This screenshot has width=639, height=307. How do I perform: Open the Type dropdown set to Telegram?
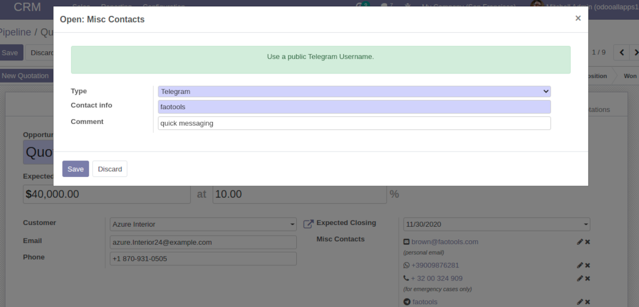[354, 92]
